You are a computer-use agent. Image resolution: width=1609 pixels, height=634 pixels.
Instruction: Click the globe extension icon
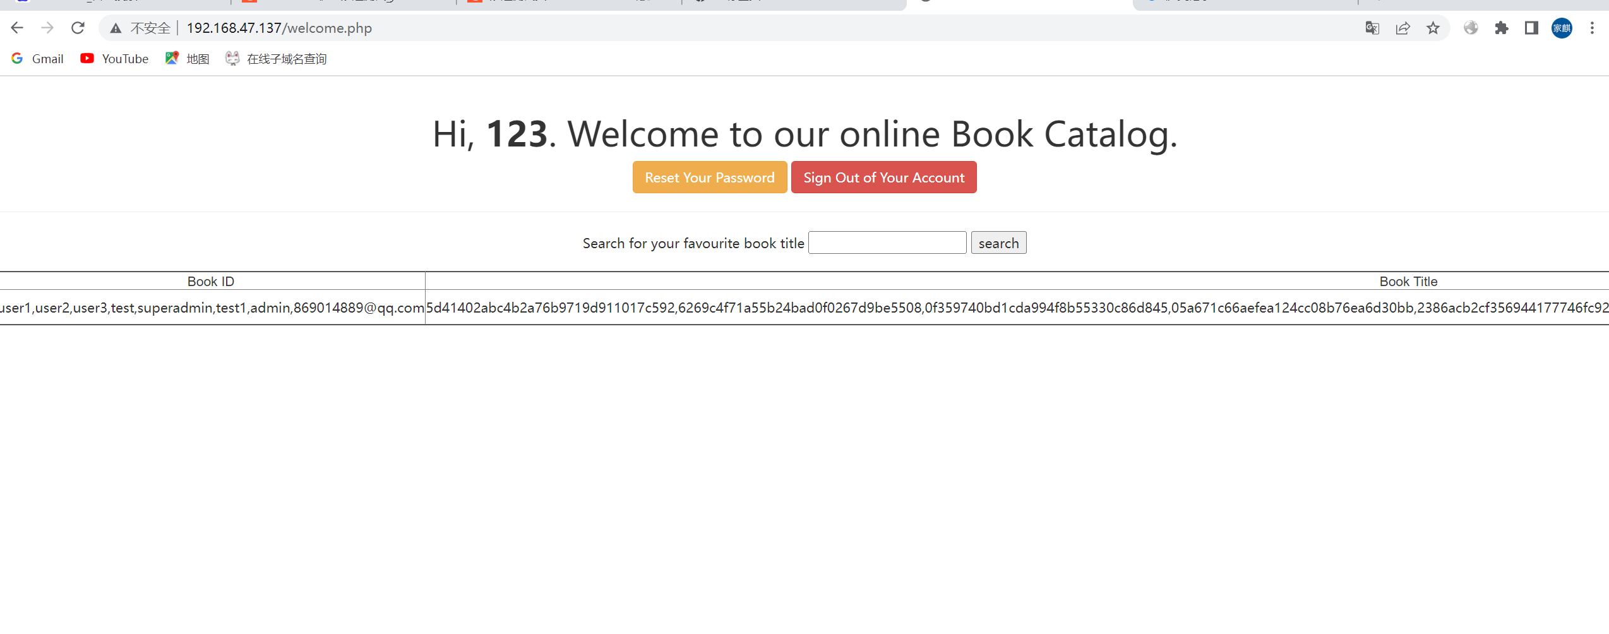point(1471,28)
